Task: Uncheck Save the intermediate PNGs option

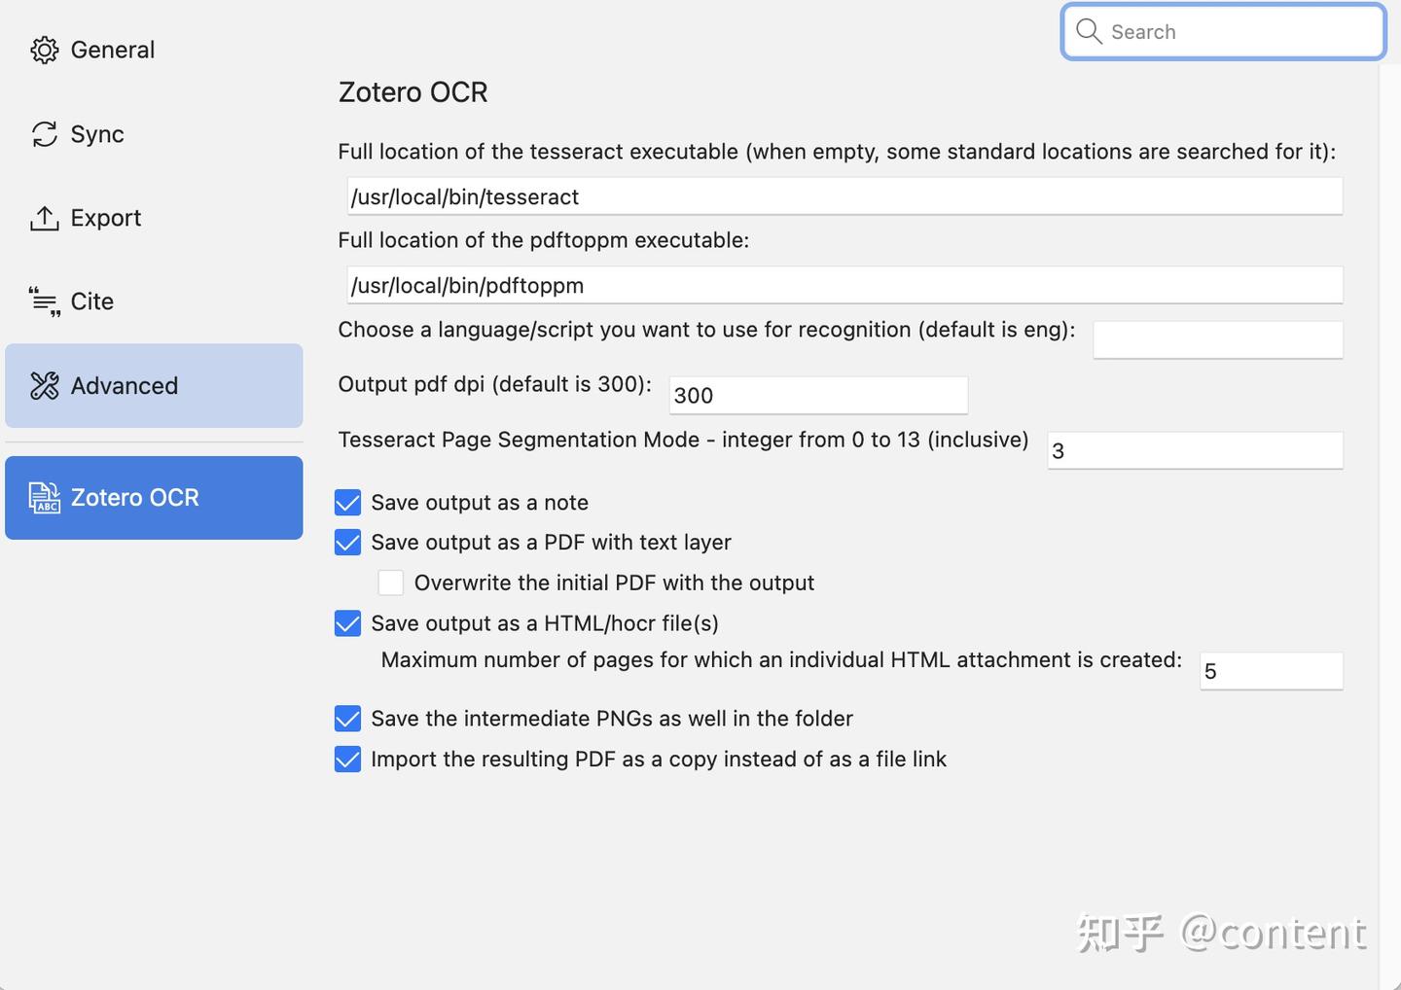Action: coord(347,719)
